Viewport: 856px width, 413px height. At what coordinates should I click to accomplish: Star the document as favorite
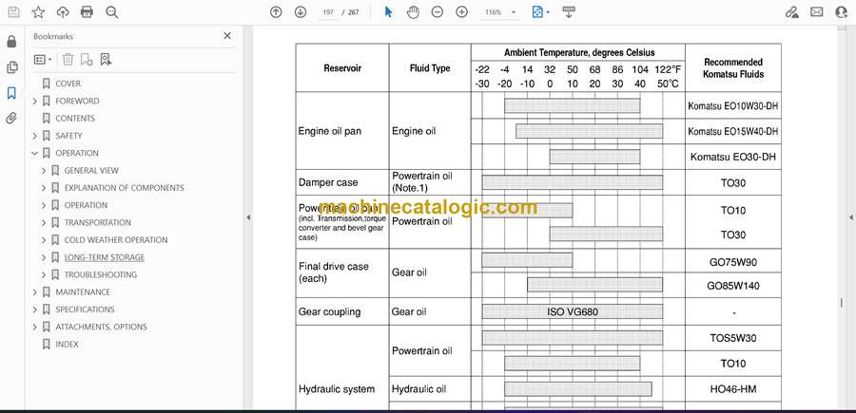[x=38, y=12]
